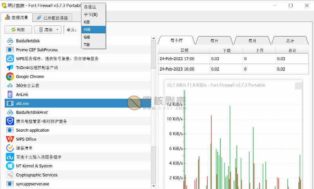The height and width of the screenshot is (189, 314).
Task: Open the 每月 statistics tab
Action: [x=252, y=41]
